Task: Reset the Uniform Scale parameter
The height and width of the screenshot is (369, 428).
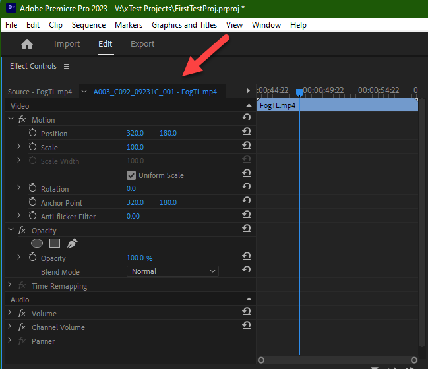Action: click(247, 173)
